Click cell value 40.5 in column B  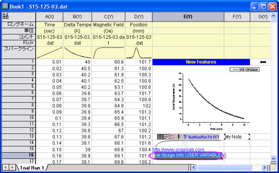tap(78, 68)
